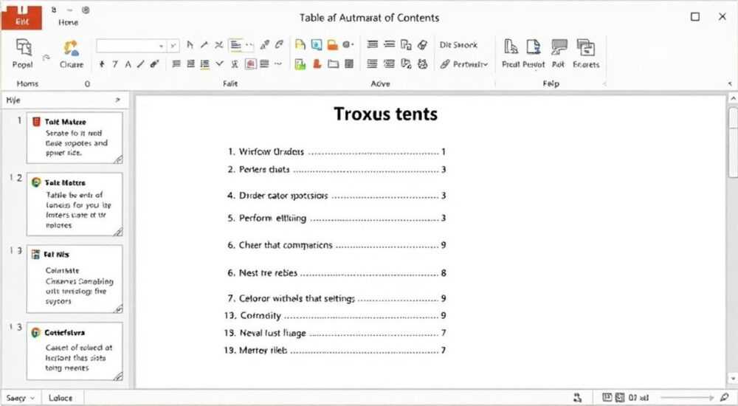Click the Nest tre rebes entry
The height and width of the screenshot is (406, 738).
coord(337,272)
